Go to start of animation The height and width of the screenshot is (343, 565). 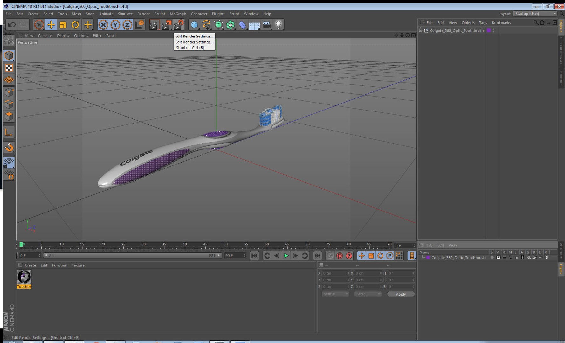pyautogui.click(x=254, y=256)
